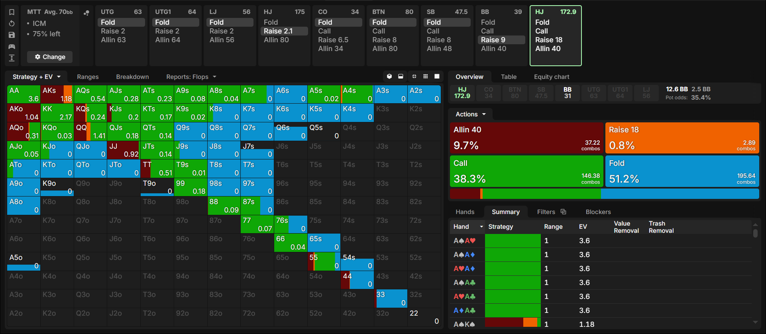Open the Table tab
The width and height of the screenshot is (766, 334).
509,77
